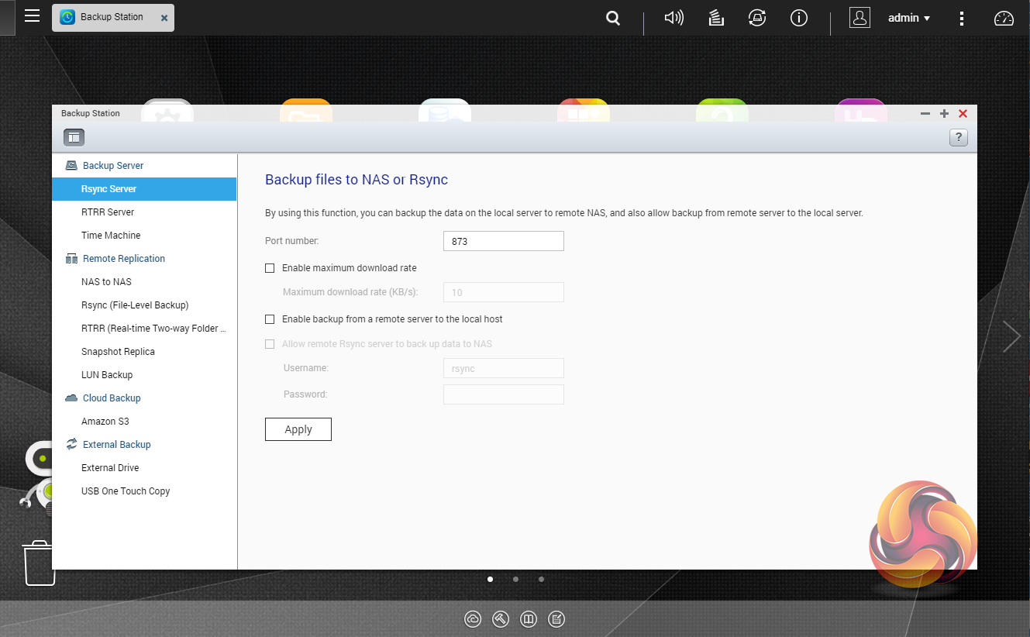The width and height of the screenshot is (1030, 637).
Task: Click the help question mark button
Action: tap(958, 138)
